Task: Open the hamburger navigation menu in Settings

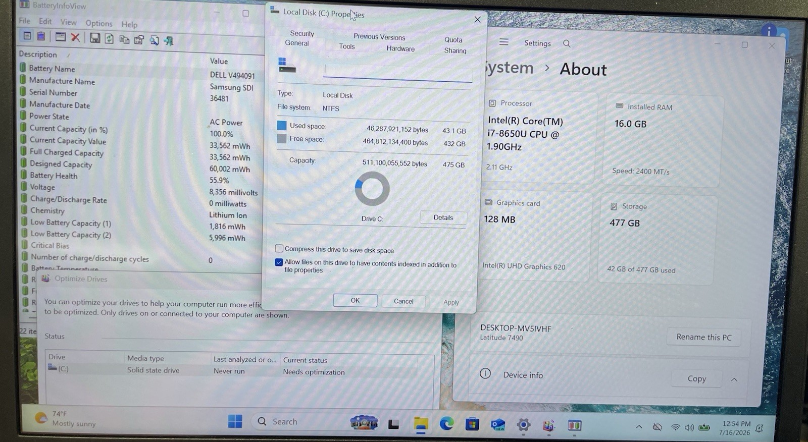Action: coord(503,42)
